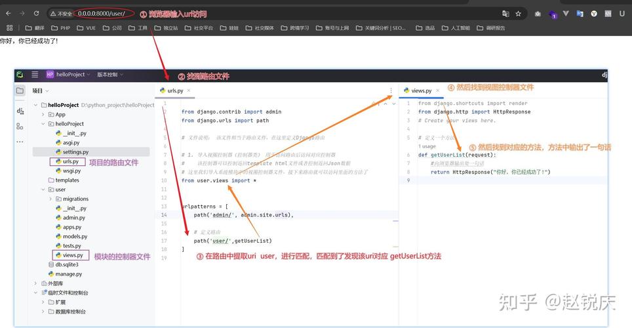Go forward in browser history
Viewport: 632px width, 328px height.
(x=22, y=13)
